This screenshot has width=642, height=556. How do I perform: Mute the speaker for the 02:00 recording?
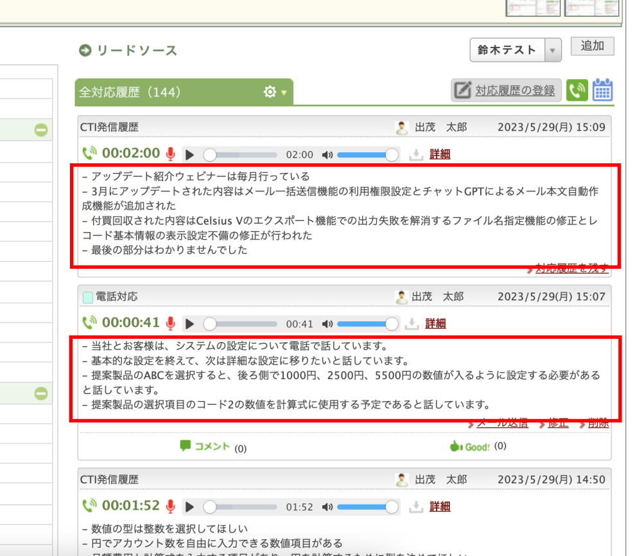[327, 155]
